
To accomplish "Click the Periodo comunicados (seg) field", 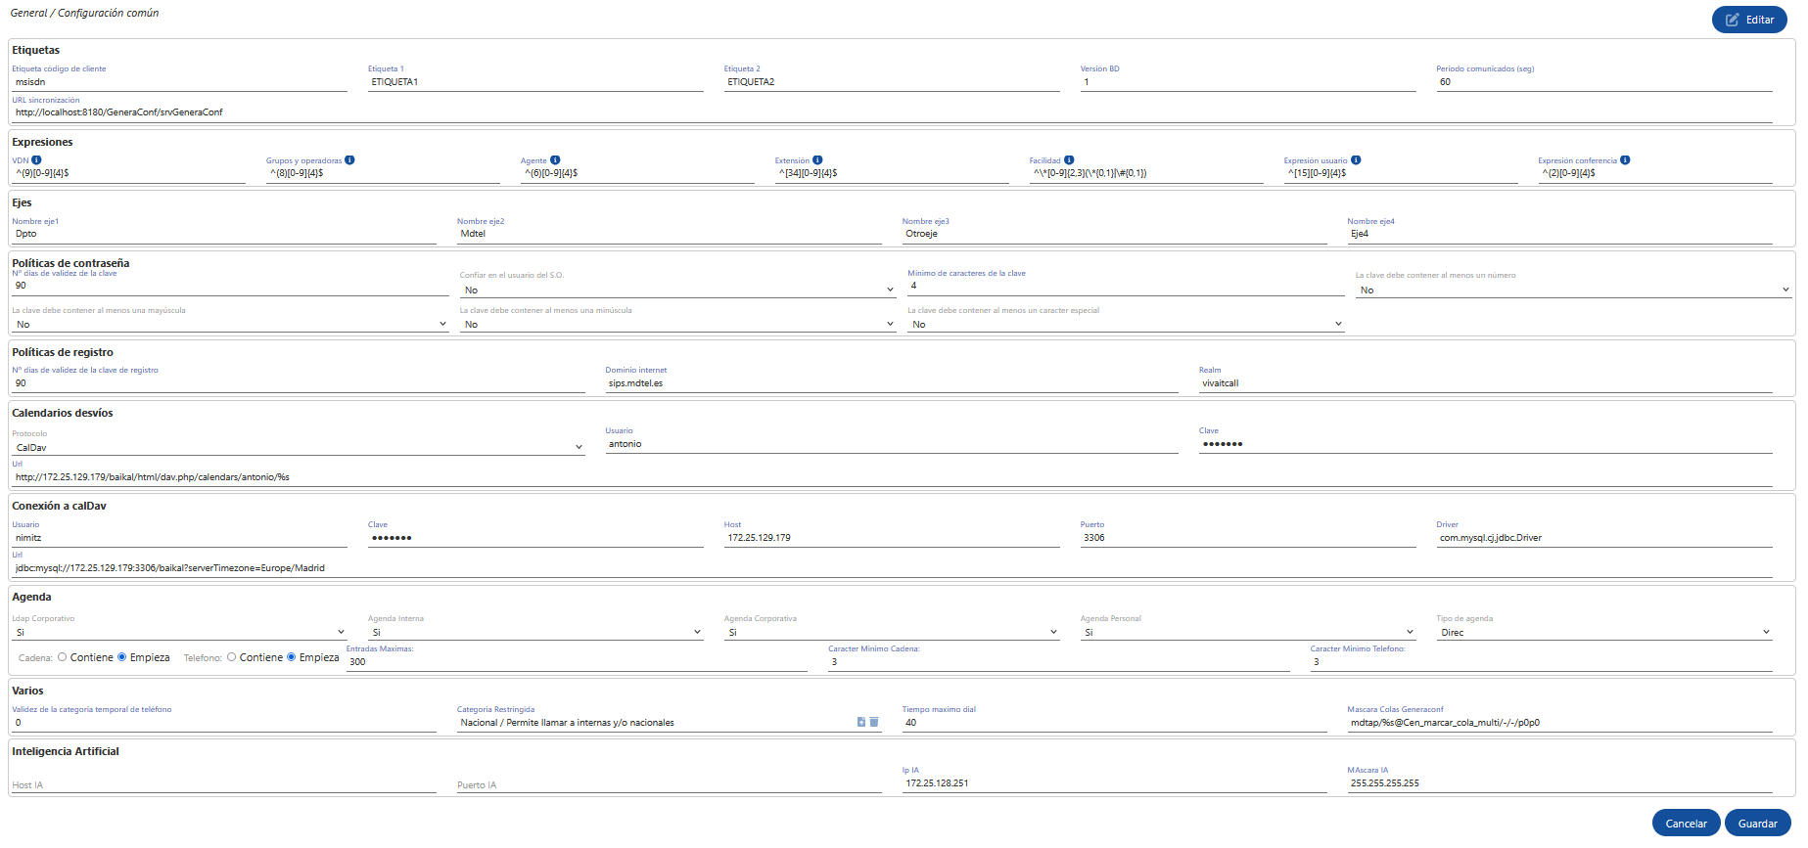I will point(1604,82).
